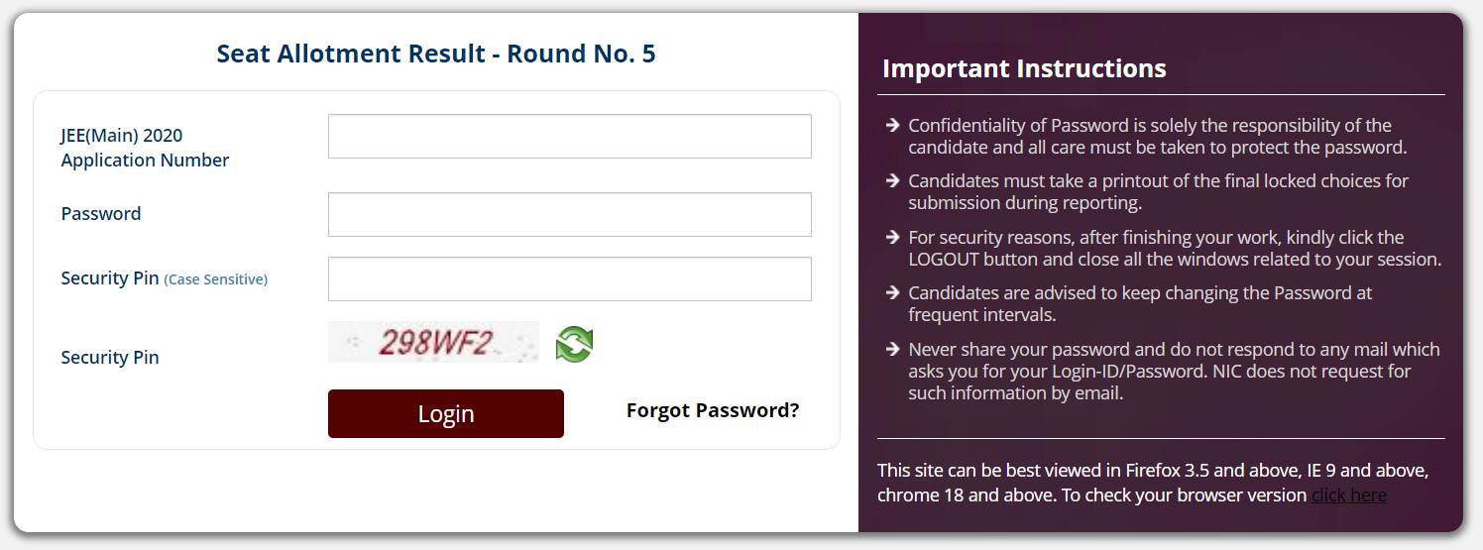Click the "Important Instructions" heading
This screenshot has height=550, width=1483.
[x=1024, y=68]
